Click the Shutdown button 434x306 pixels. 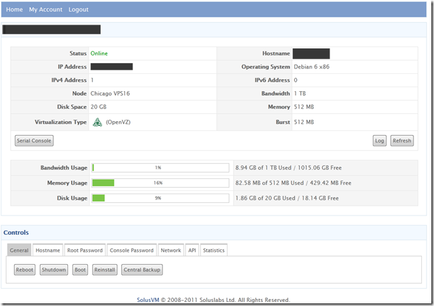click(x=54, y=269)
